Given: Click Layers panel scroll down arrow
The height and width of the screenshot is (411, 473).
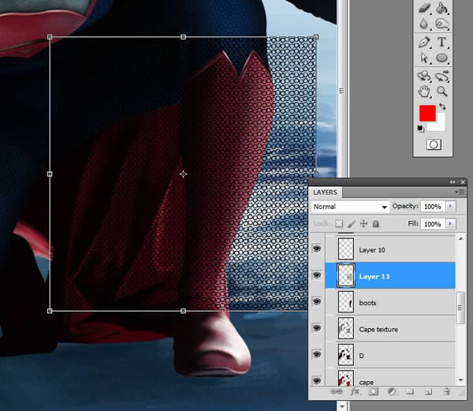Looking at the screenshot, I should pos(460,380).
